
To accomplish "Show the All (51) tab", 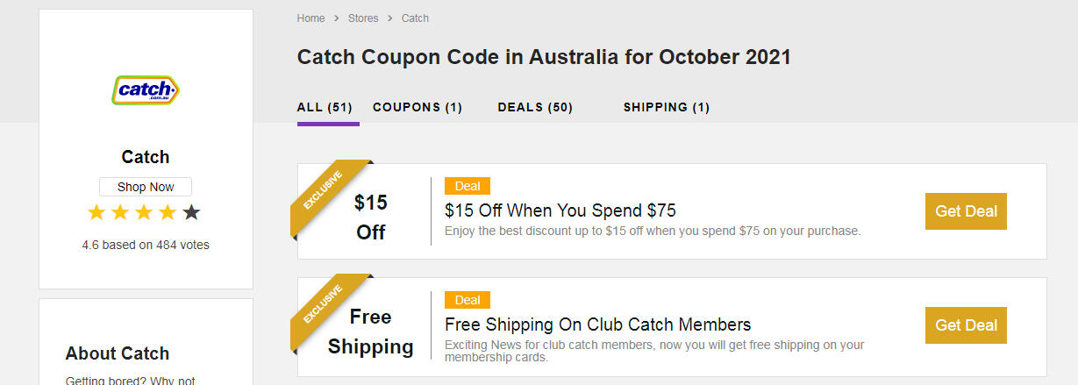I will tap(325, 107).
